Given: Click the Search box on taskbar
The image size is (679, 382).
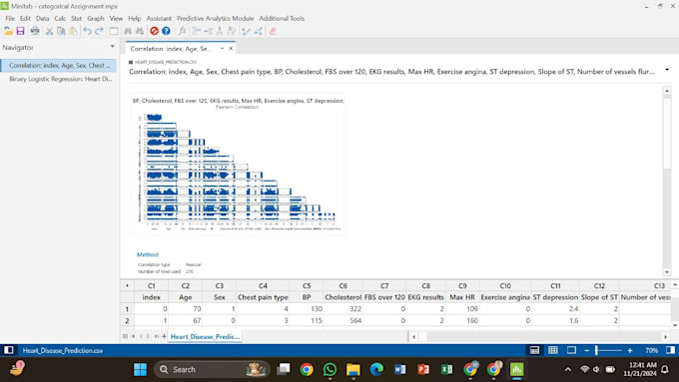Looking at the screenshot, I should point(212,369).
